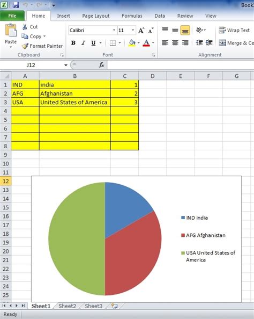Open the Calibri font name dropdown
The height and width of the screenshot is (319, 254).
[114, 30]
